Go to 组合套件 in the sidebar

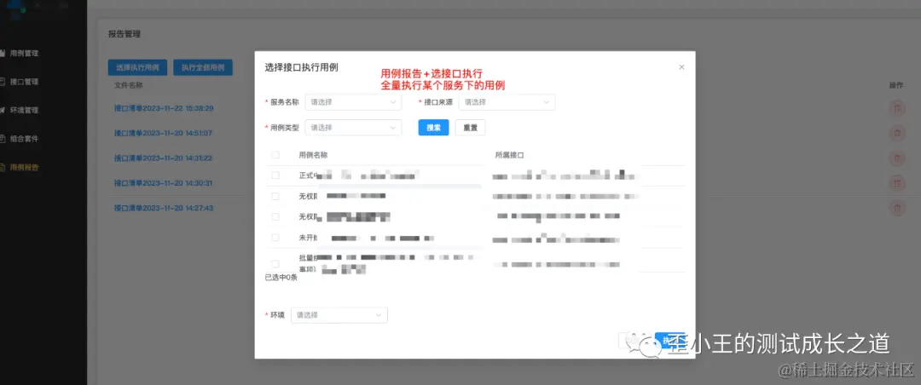point(24,139)
